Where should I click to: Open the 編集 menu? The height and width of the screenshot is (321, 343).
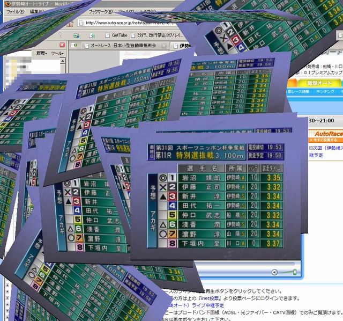37,12
